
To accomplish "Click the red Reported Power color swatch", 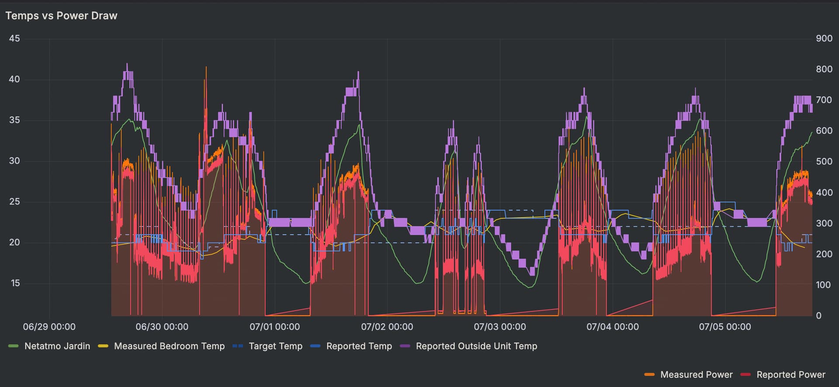I will coord(745,374).
